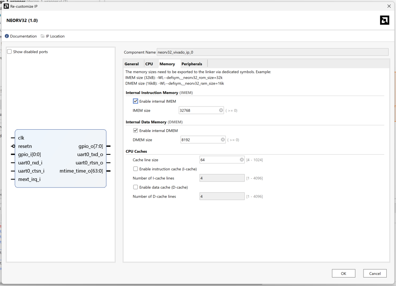Click the IMEM size input field

201,110
